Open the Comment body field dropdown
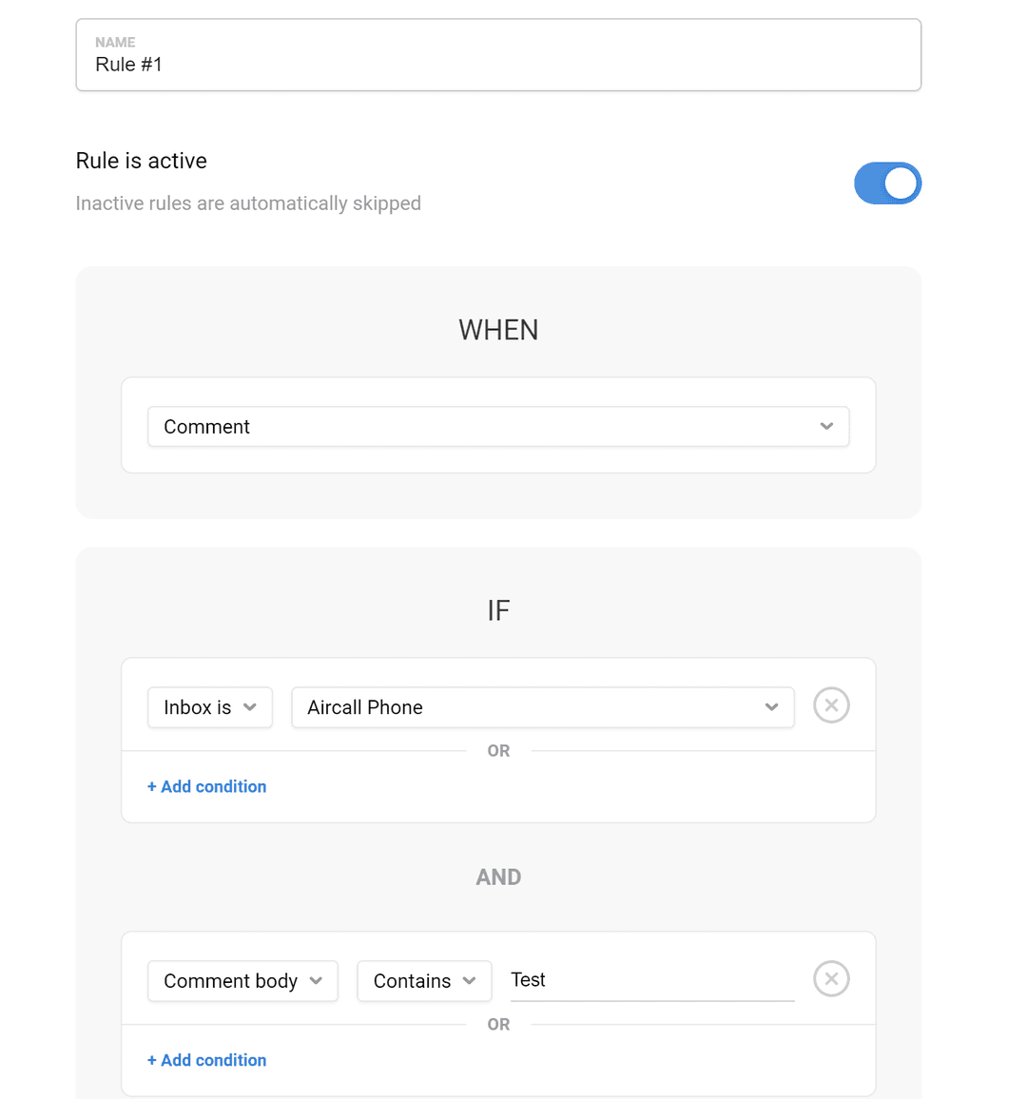The width and height of the screenshot is (1027, 1099). coord(242,981)
